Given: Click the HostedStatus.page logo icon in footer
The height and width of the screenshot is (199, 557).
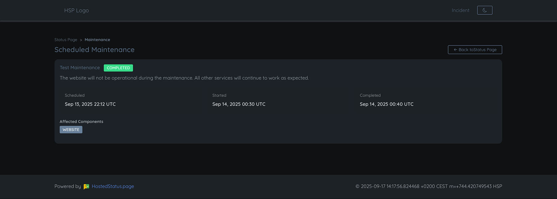Looking at the screenshot, I should point(86,186).
